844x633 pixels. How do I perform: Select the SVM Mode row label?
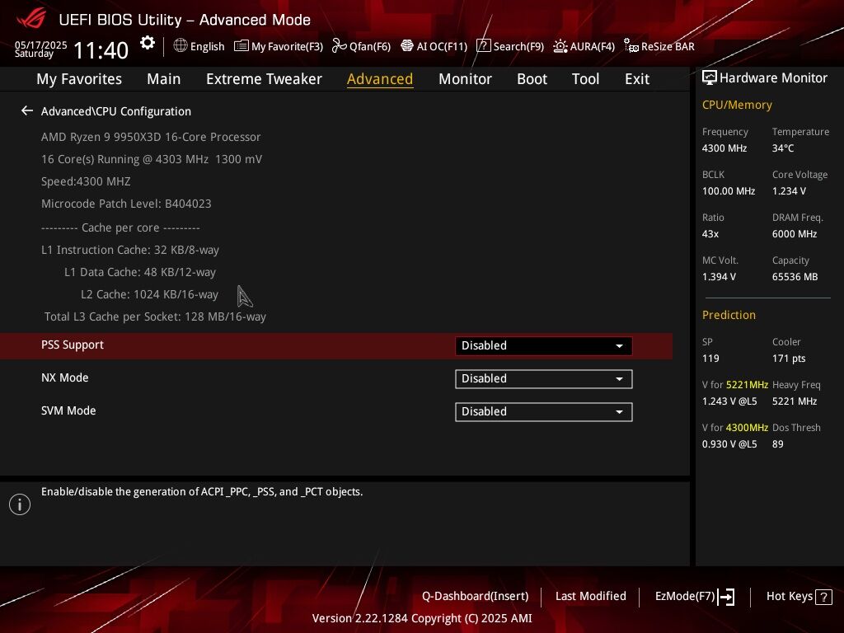(68, 410)
